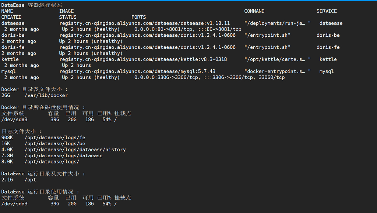Click the NAME column header
377x213 pixels.
[7, 11]
